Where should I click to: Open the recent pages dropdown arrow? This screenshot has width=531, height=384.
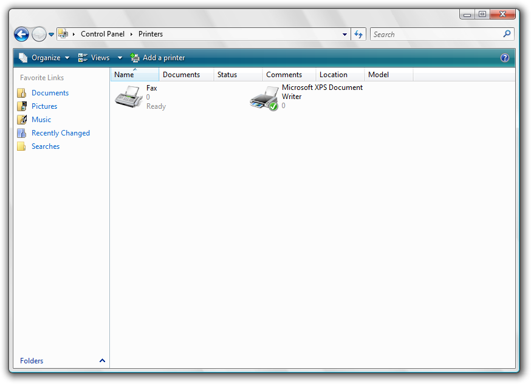(x=51, y=34)
